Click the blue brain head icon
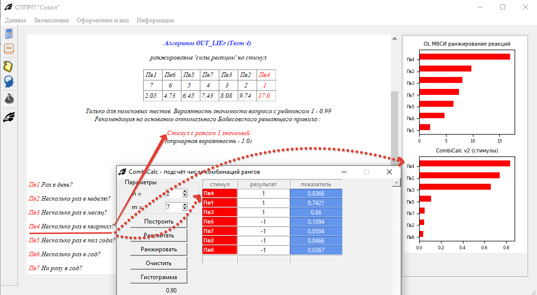537x295 pixels. tap(8, 81)
